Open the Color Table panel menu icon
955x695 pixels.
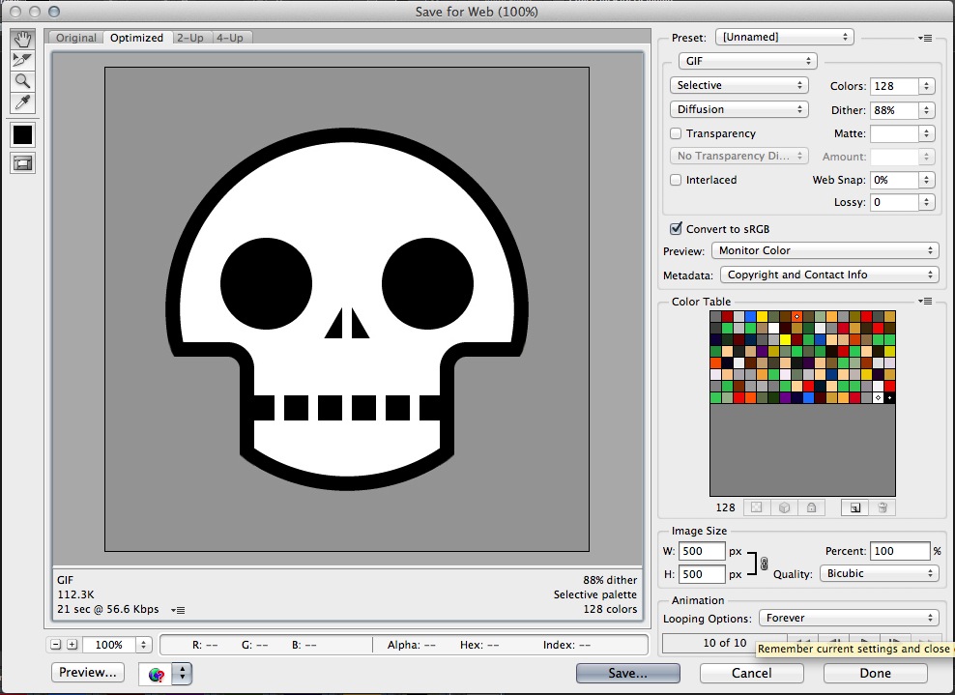[x=926, y=302]
